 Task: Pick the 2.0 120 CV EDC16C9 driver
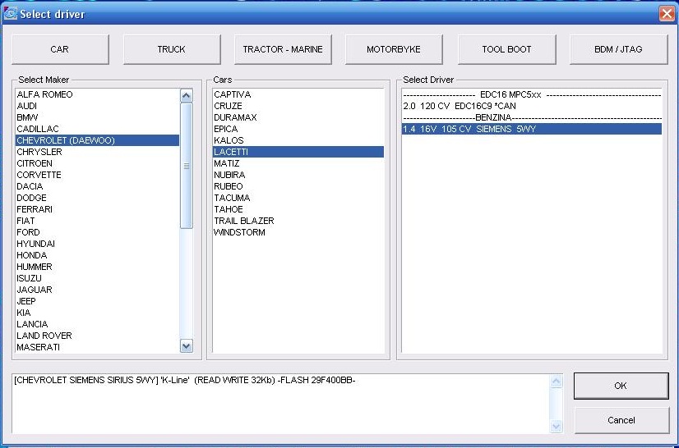[460, 106]
